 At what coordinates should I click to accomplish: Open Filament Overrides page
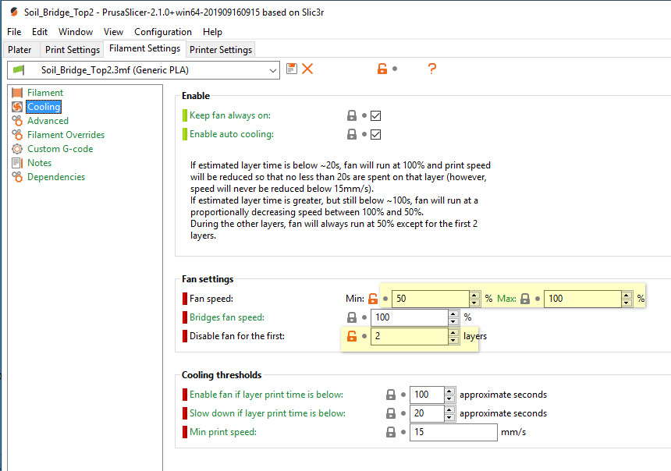point(66,135)
